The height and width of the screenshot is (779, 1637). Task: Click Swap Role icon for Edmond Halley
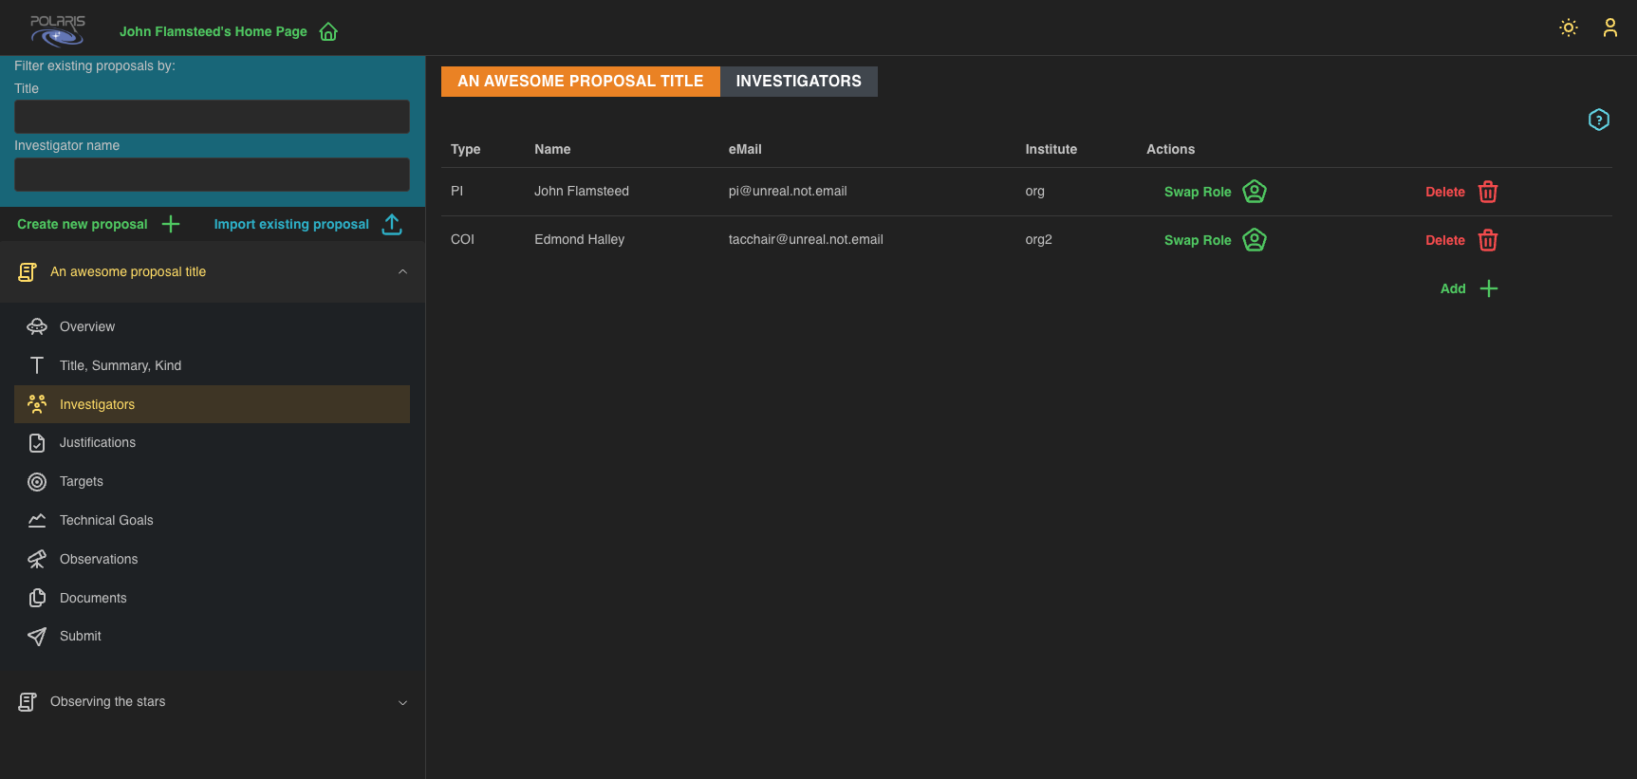[1254, 240]
